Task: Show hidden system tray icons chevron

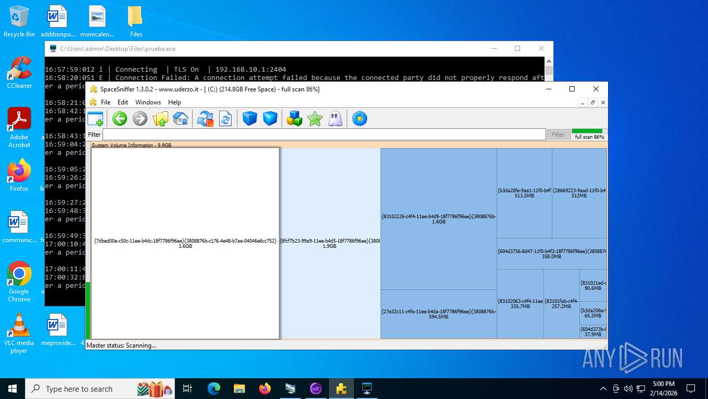Action: (603, 389)
